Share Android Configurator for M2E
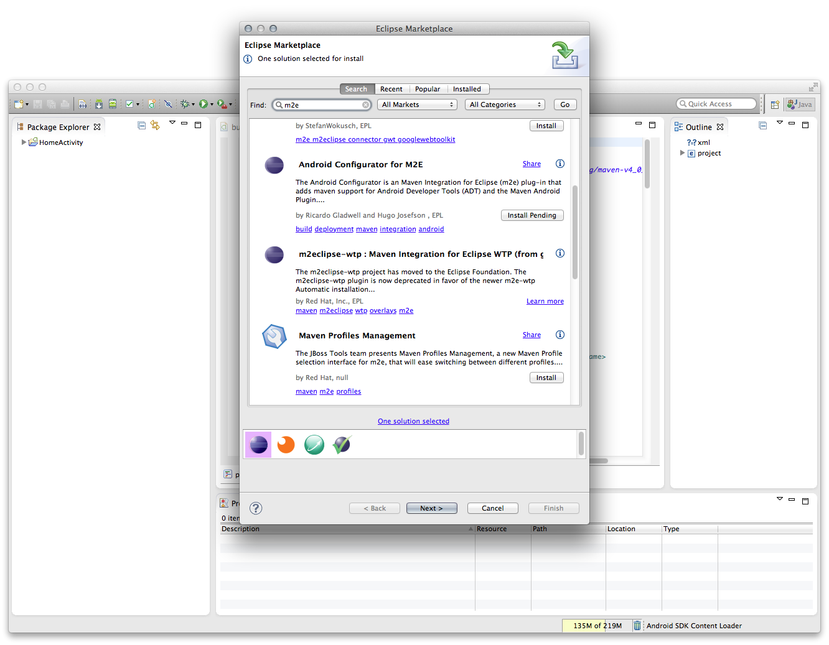Image resolution: width=829 pixels, height=645 pixels. [x=532, y=164]
